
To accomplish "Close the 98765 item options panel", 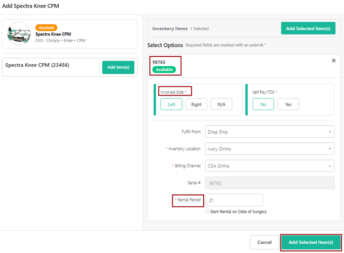I will coord(333,61).
